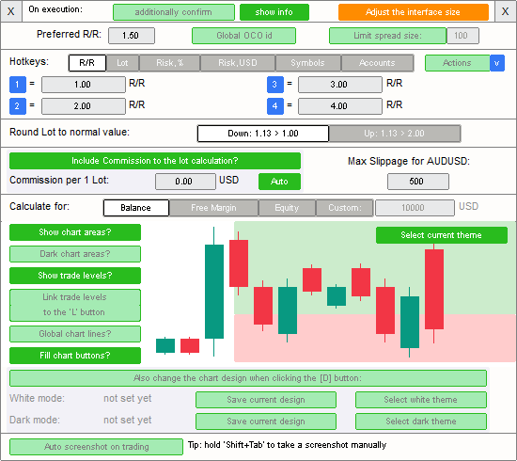Screen dimensions: 517x461
Task: Switch hotkeys to the Lot tab
Action: 122,63
